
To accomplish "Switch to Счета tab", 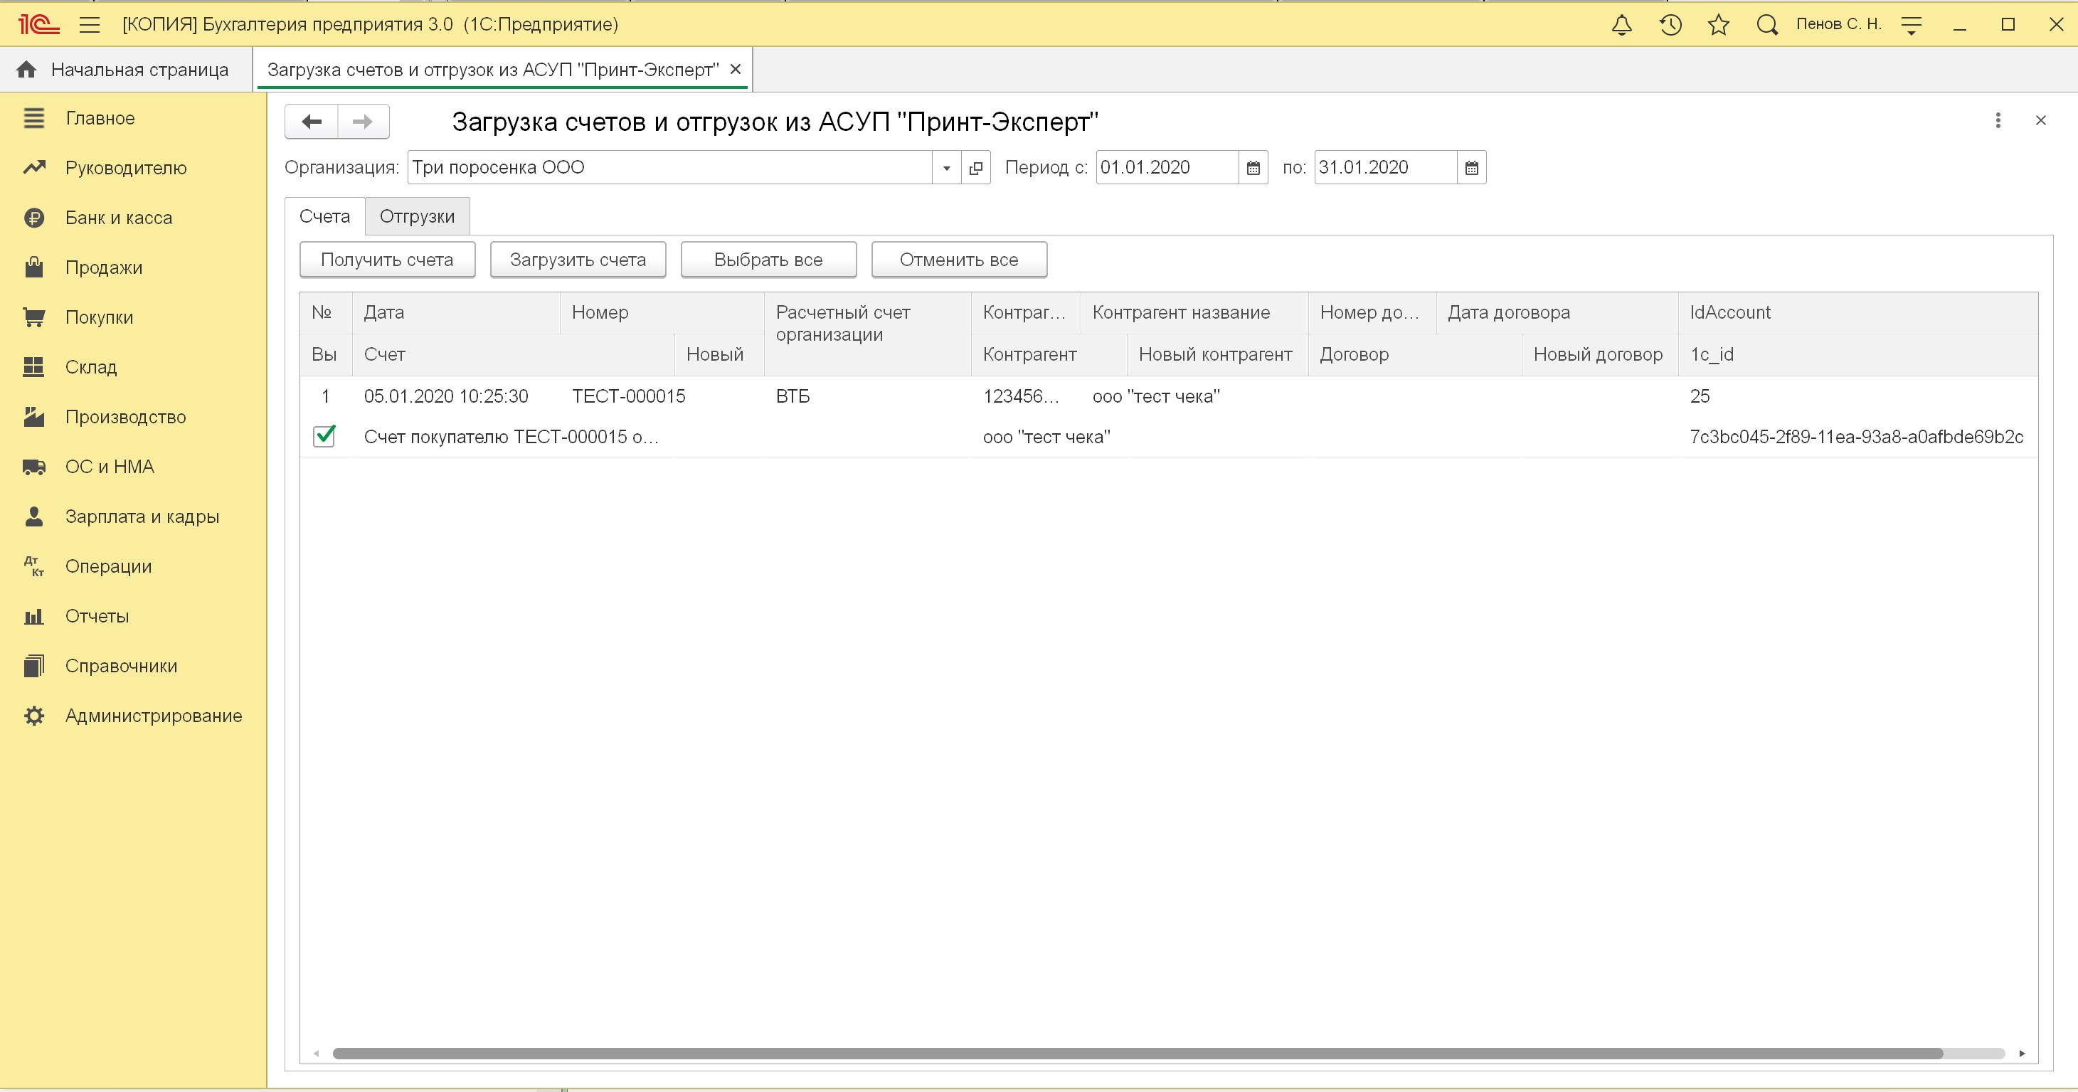I will coord(324,216).
